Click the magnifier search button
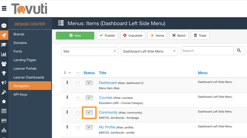Image resolution: width=247 pixels, height=138 pixels. [239, 51]
